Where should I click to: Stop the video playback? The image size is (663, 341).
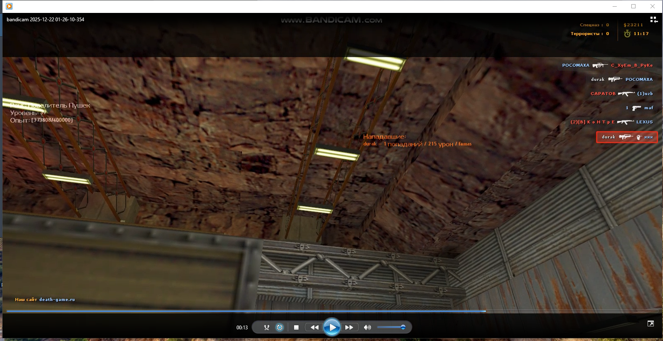pos(296,328)
